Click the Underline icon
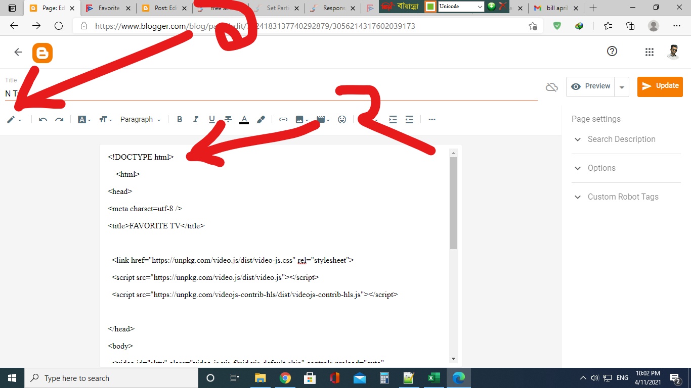The height and width of the screenshot is (388, 691). point(212,119)
